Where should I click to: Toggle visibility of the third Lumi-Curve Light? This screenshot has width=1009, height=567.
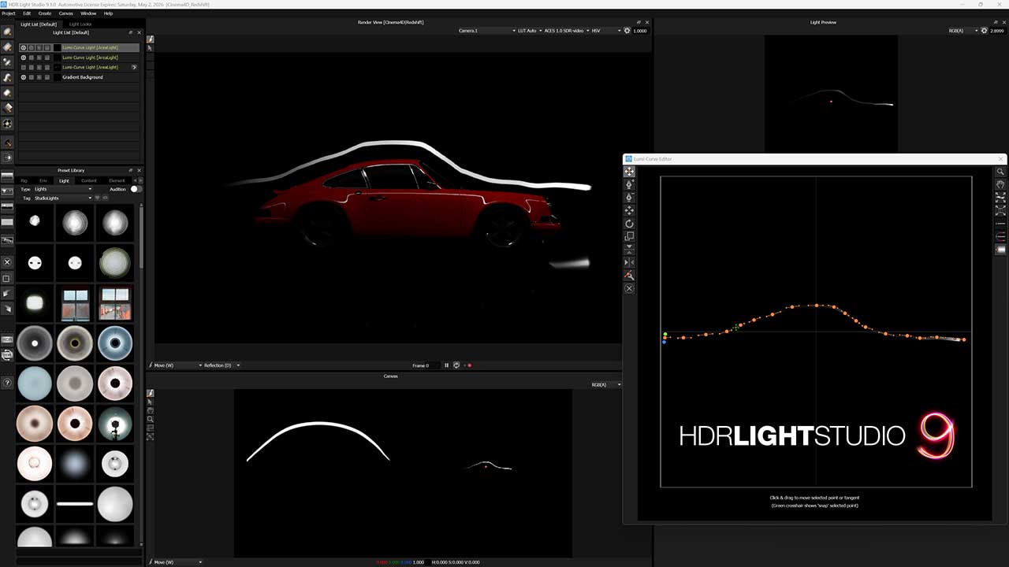pos(23,68)
